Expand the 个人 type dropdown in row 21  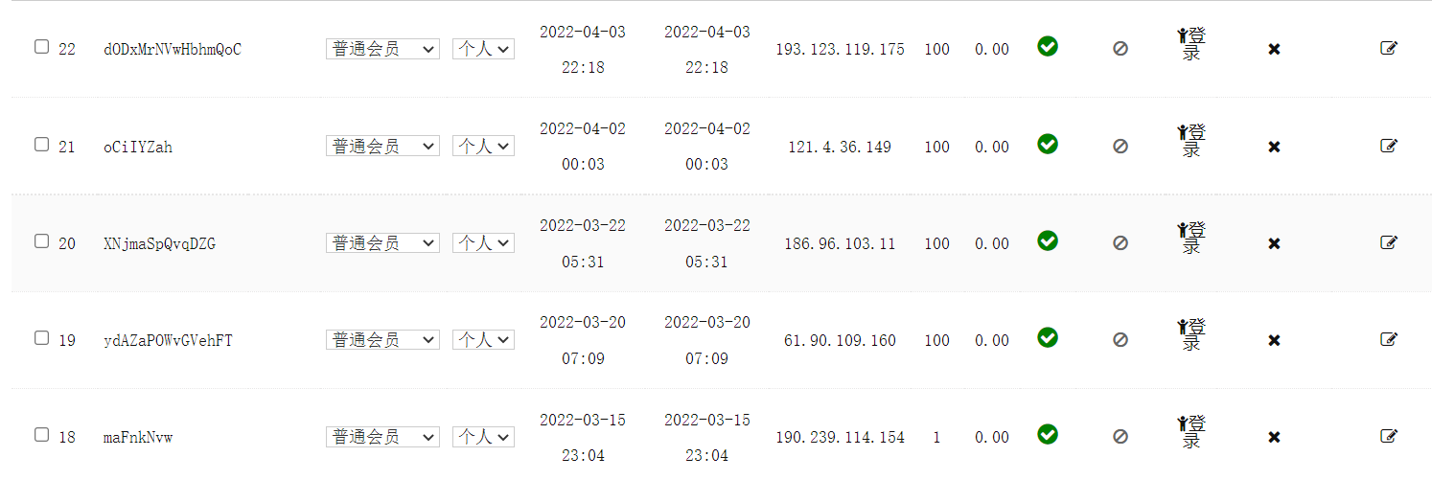coord(483,147)
